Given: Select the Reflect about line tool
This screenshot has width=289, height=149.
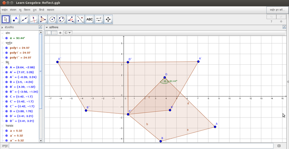Looking at the screenshot, I should (80, 19).
